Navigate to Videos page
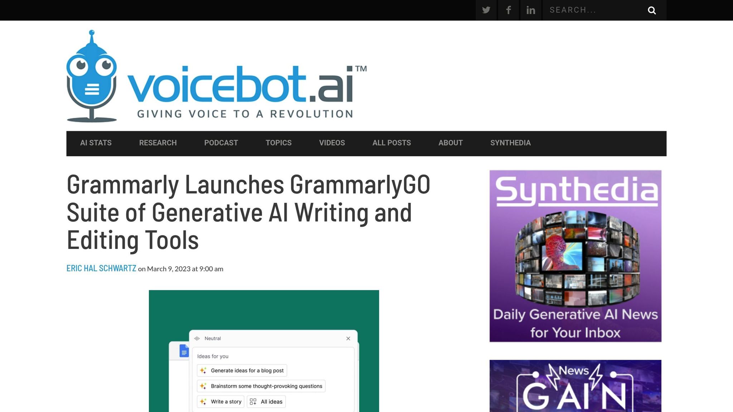Screen dimensions: 733x412 pos(332,143)
